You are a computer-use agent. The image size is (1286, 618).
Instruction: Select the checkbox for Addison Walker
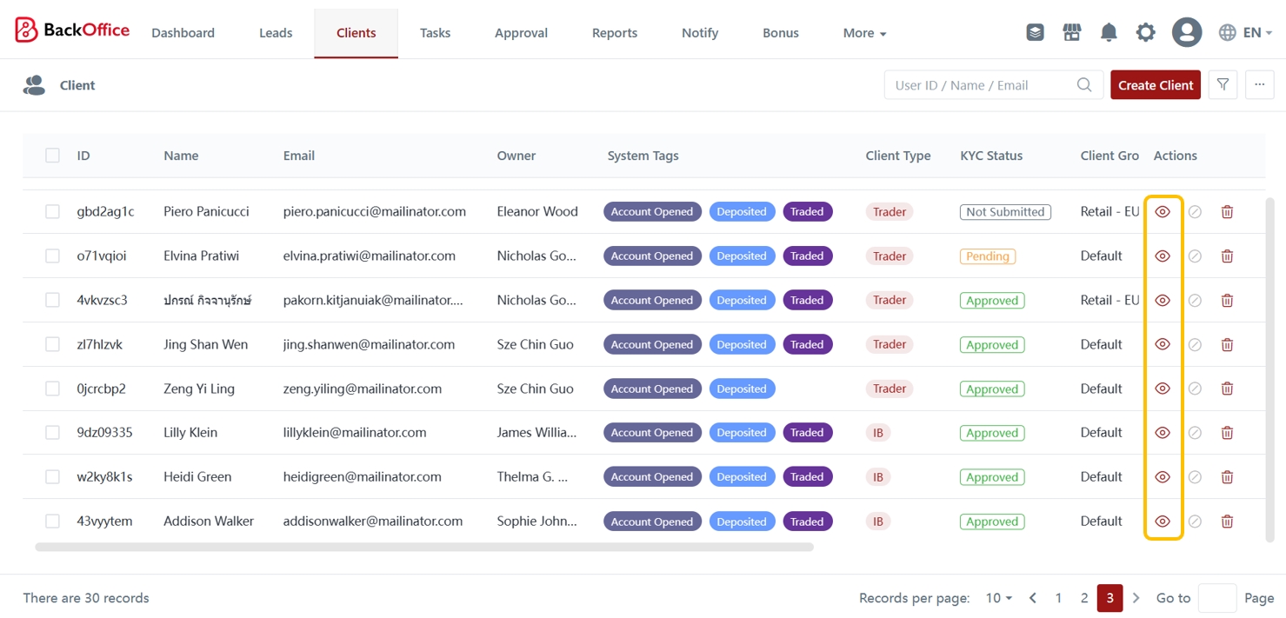53,522
